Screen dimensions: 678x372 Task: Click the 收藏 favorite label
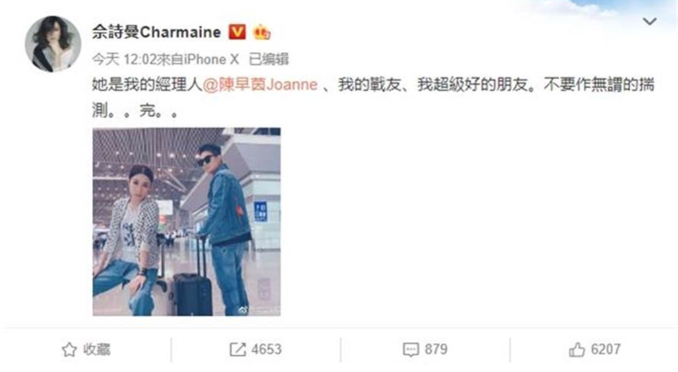(97, 350)
